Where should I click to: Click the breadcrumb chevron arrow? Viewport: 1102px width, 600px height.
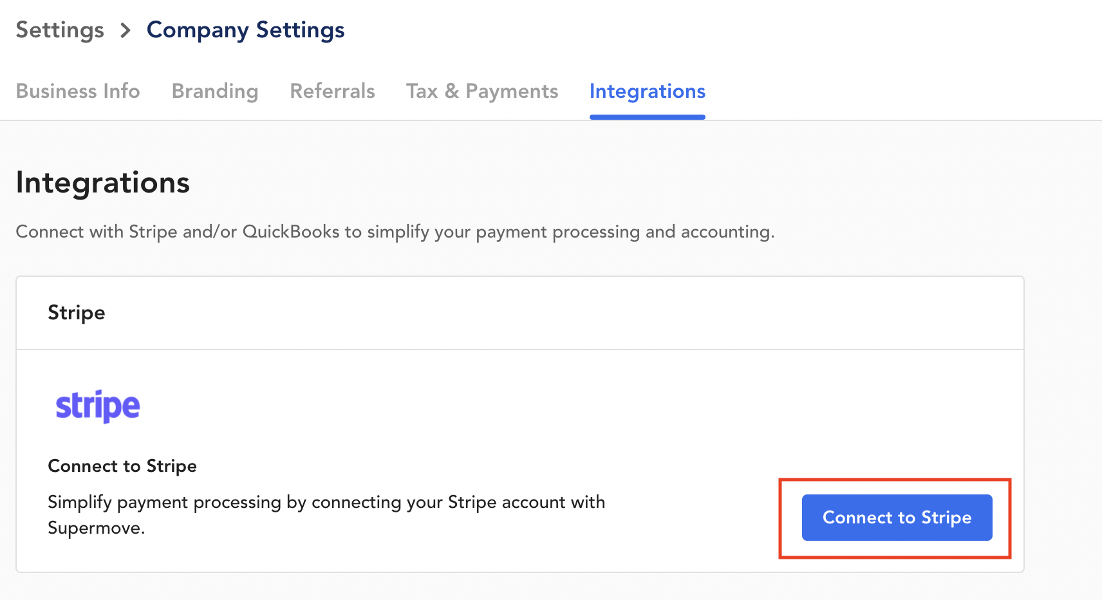[x=126, y=30]
